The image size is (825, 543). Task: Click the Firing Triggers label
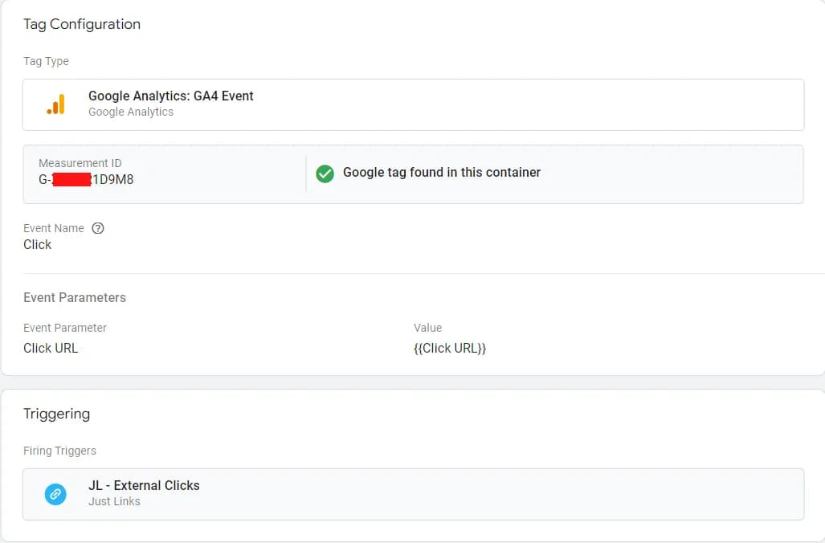point(60,451)
